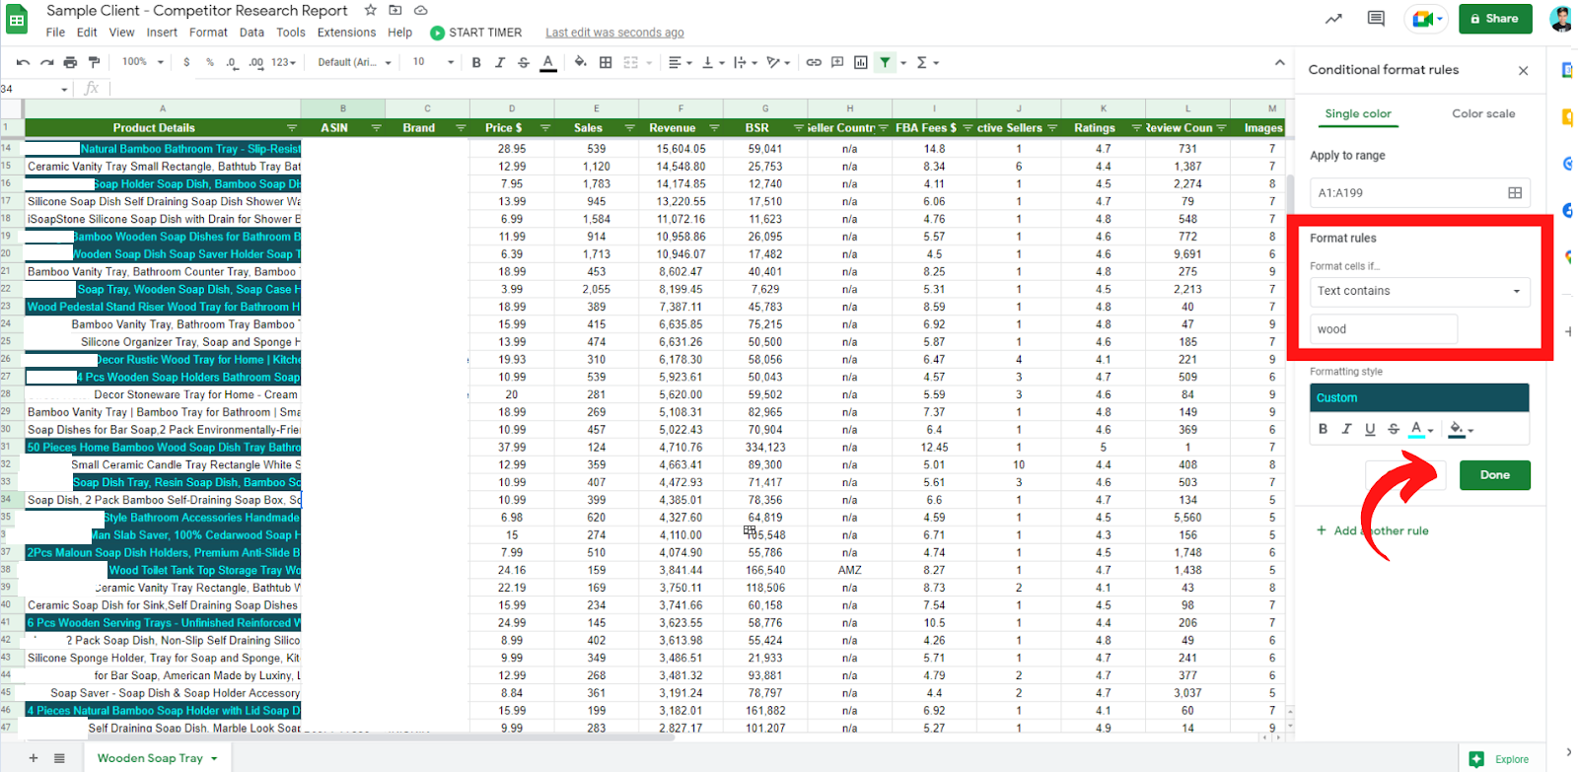
Task: Click the print icon in toolbar
Action: tap(70, 62)
